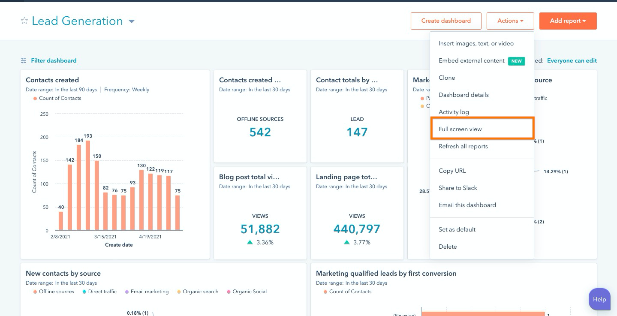Hide Email marketing series via its legend dot
Image resolution: width=617 pixels, height=316 pixels.
(126, 292)
